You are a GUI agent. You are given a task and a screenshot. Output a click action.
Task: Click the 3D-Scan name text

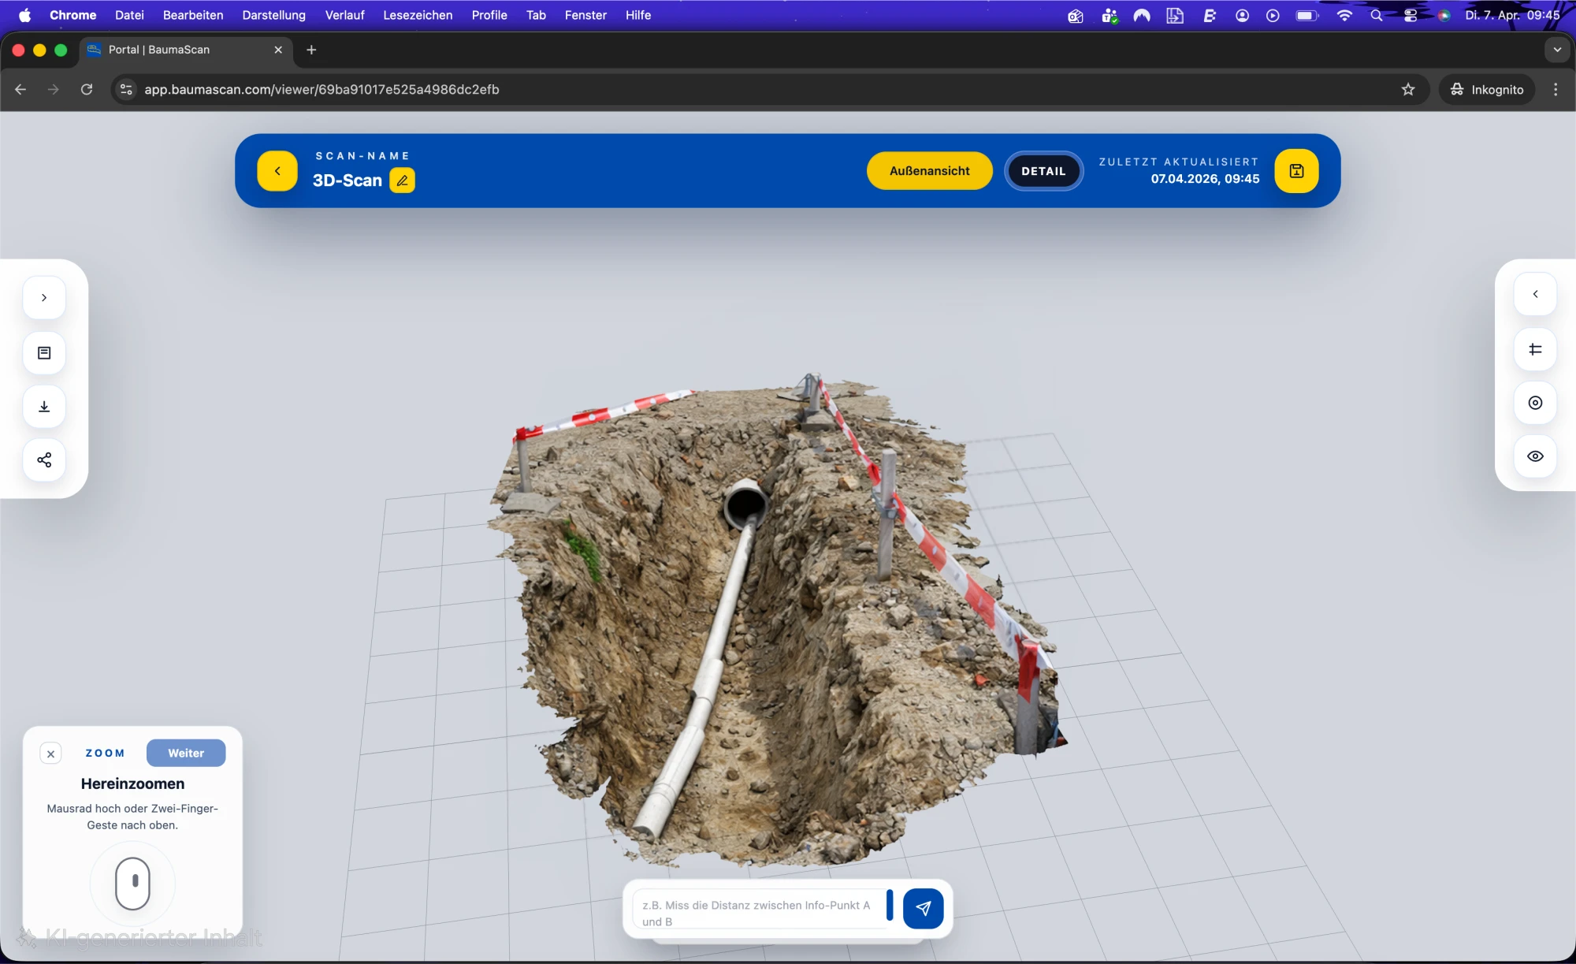(x=348, y=181)
